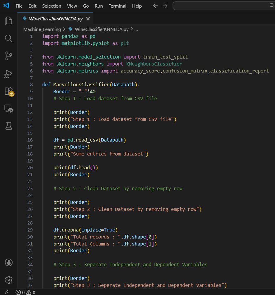Open the Terminal menu
The height and width of the screenshot is (295, 275).
(118, 6)
